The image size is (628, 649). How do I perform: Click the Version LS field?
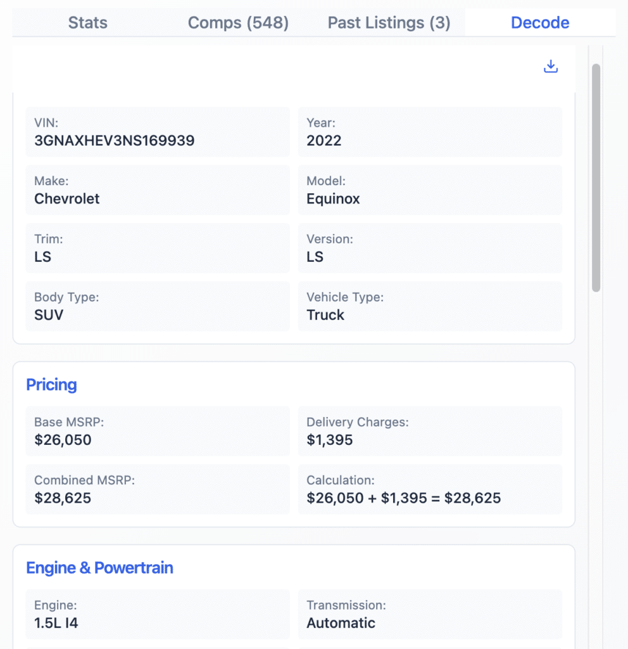point(430,248)
